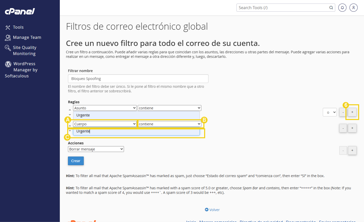Open the user account icon
Screen dimensions: 364x222
pyautogui.click(x=353, y=8)
